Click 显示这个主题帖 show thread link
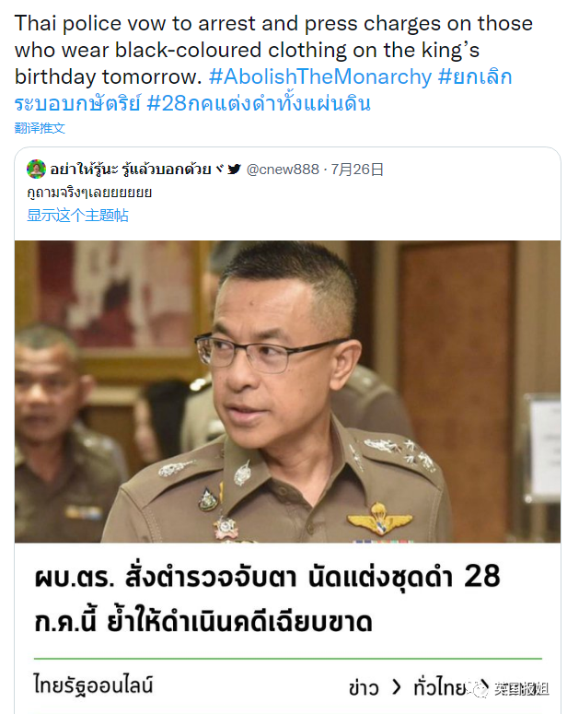The image size is (567, 714). tap(78, 215)
